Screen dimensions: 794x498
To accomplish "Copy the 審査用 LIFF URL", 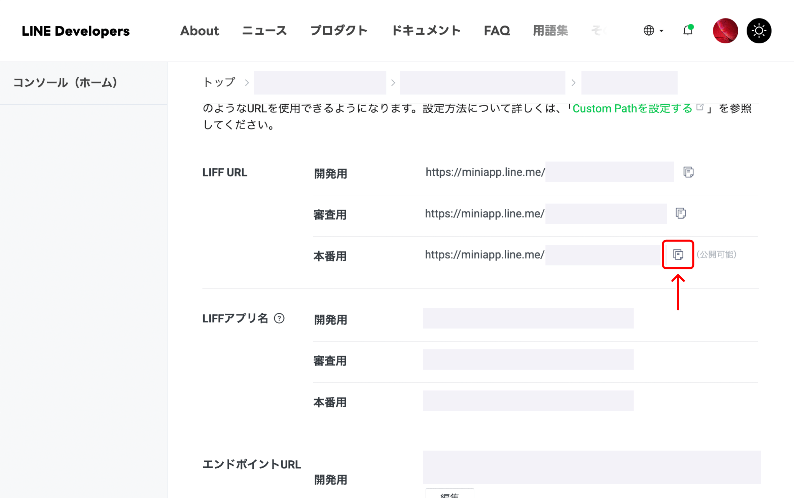I will [x=681, y=213].
